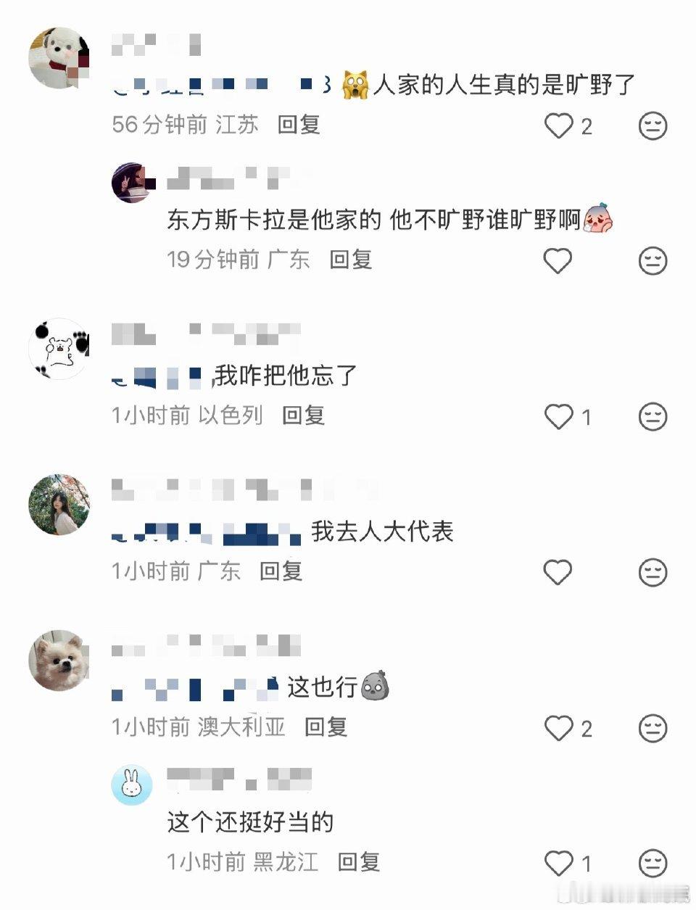This screenshot has width=696, height=910.
Task: Tap the dislike face on 广东 19分钟前 reply
Action: (x=652, y=261)
